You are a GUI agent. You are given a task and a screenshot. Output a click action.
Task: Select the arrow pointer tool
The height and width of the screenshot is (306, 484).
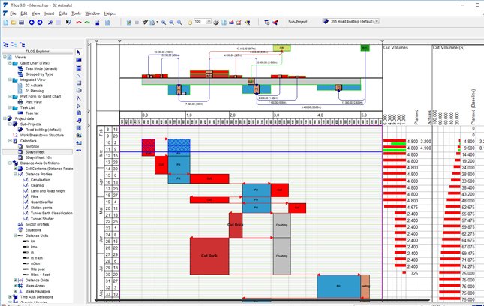coord(80,52)
